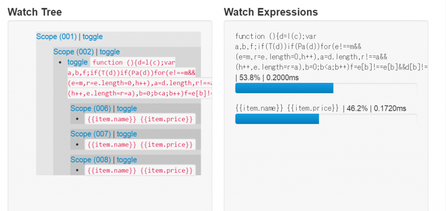Open the Scope (002) link
The width and height of the screenshot is (446, 211).
73,52
